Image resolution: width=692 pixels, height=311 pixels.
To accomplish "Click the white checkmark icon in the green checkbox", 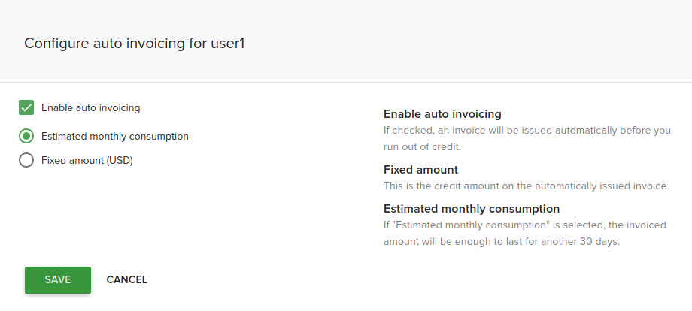I will [26, 107].
